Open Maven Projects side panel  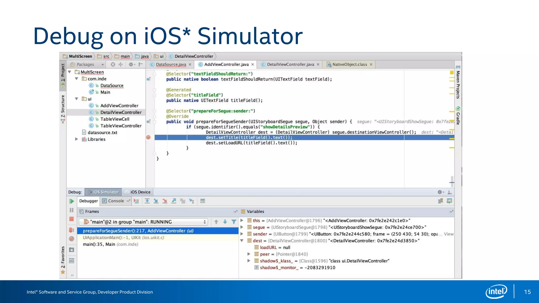[458, 82]
